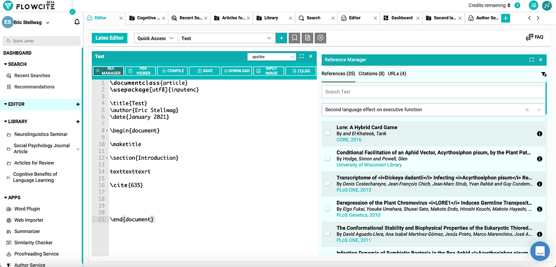
Task: Click the document icon beside the bookmark
Action: coord(307,38)
